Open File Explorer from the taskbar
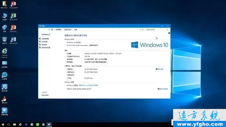 [x=15, y=124]
